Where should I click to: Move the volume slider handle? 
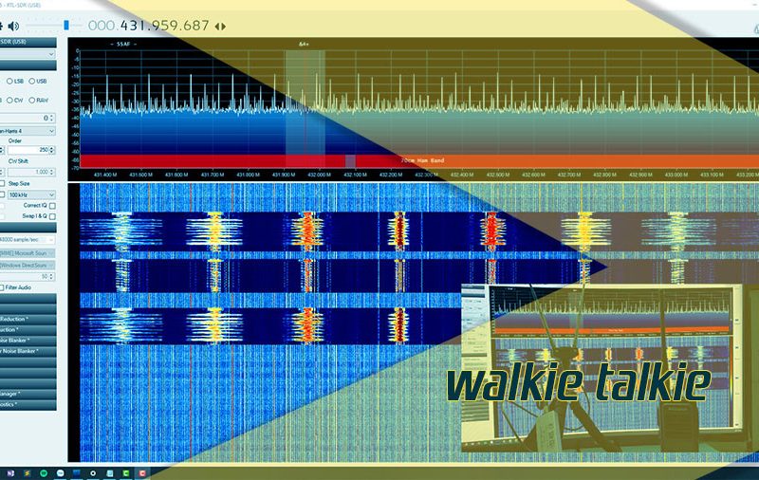coord(66,26)
